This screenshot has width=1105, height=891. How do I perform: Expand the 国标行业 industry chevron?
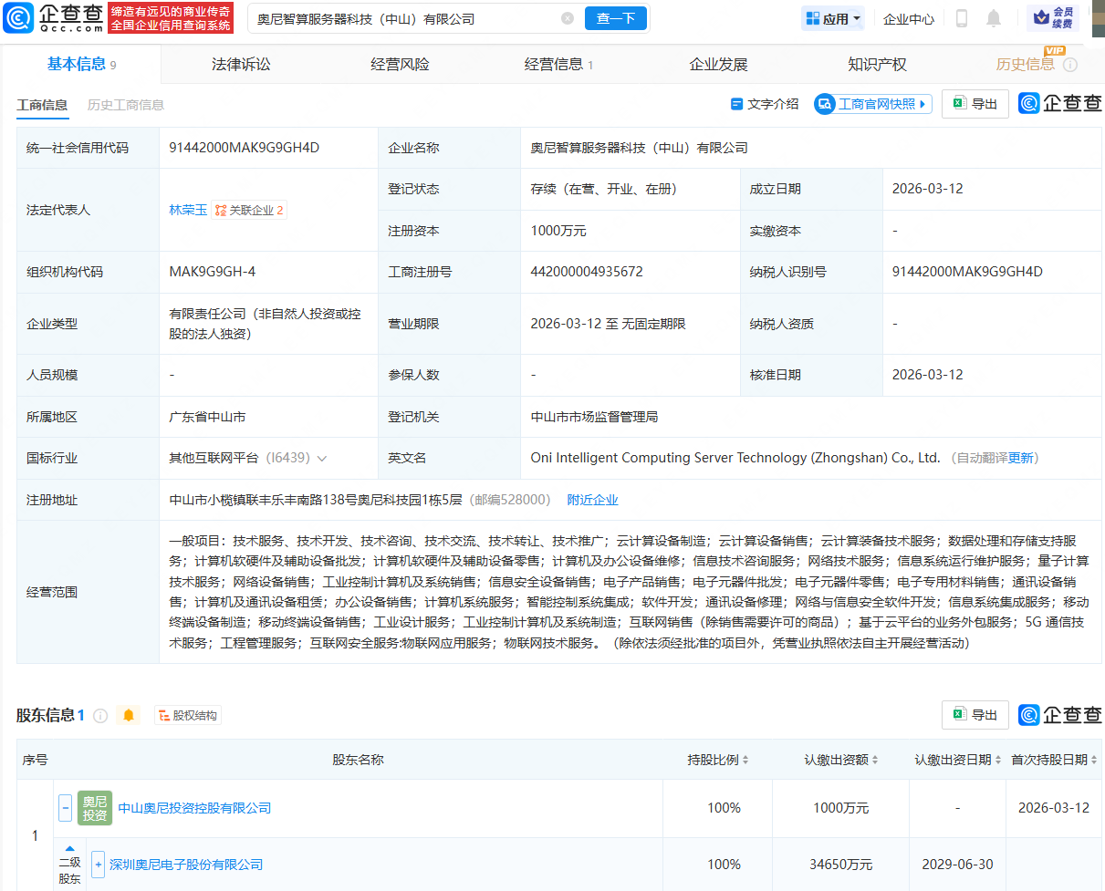tap(323, 458)
